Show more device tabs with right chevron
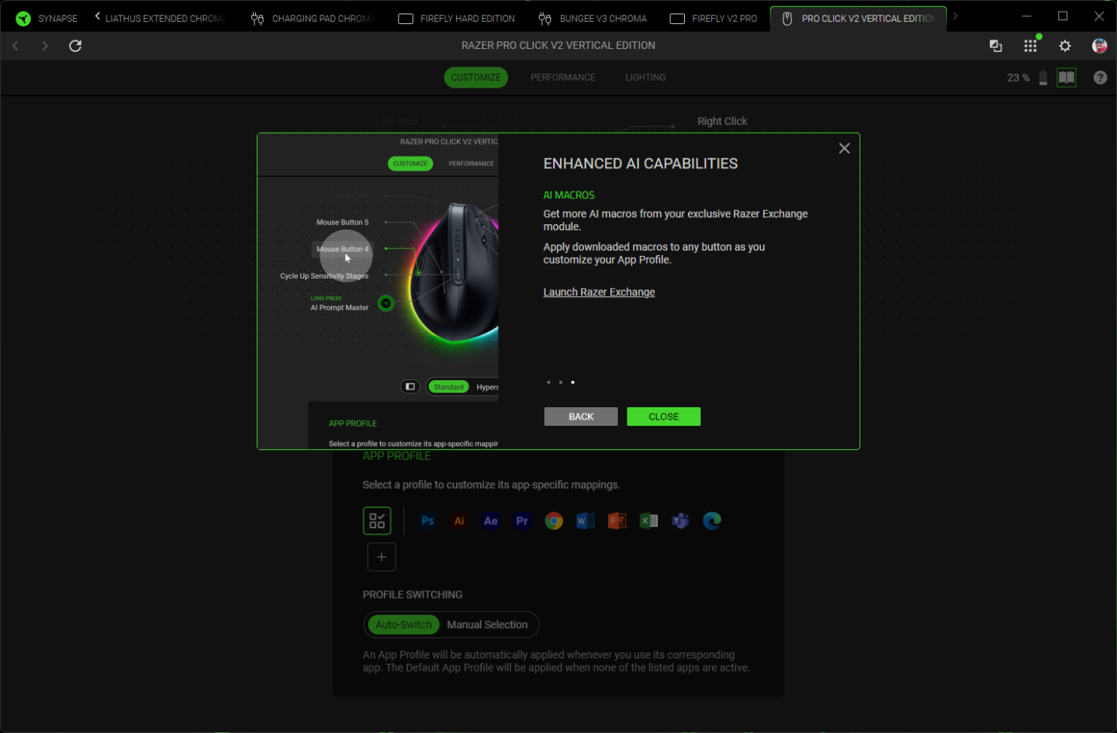Viewport: 1117px width, 733px height. click(956, 16)
